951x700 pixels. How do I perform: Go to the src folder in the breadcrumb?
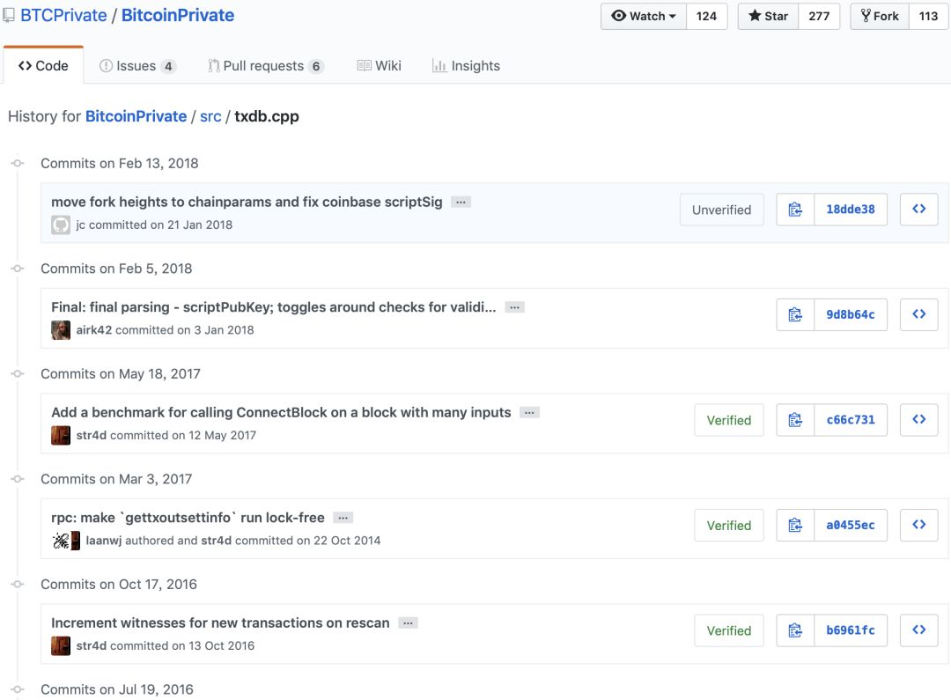point(210,116)
